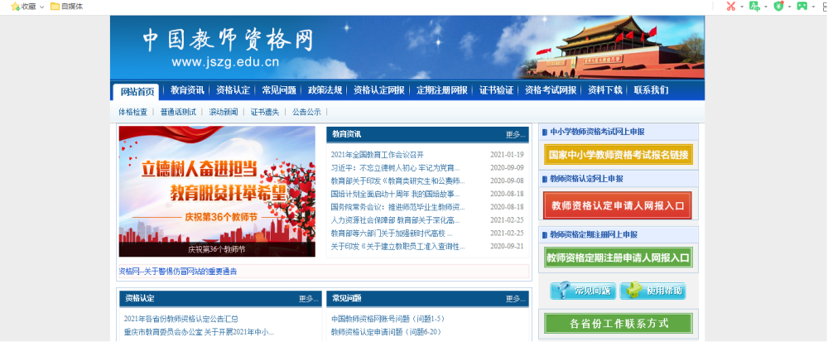Click the 教师资格认定网上申报 heading
The height and width of the screenshot is (342, 828).
[x=586, y=179]
